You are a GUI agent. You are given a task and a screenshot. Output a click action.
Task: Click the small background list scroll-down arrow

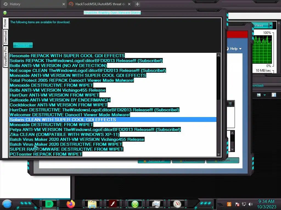[x=232, y=149]
